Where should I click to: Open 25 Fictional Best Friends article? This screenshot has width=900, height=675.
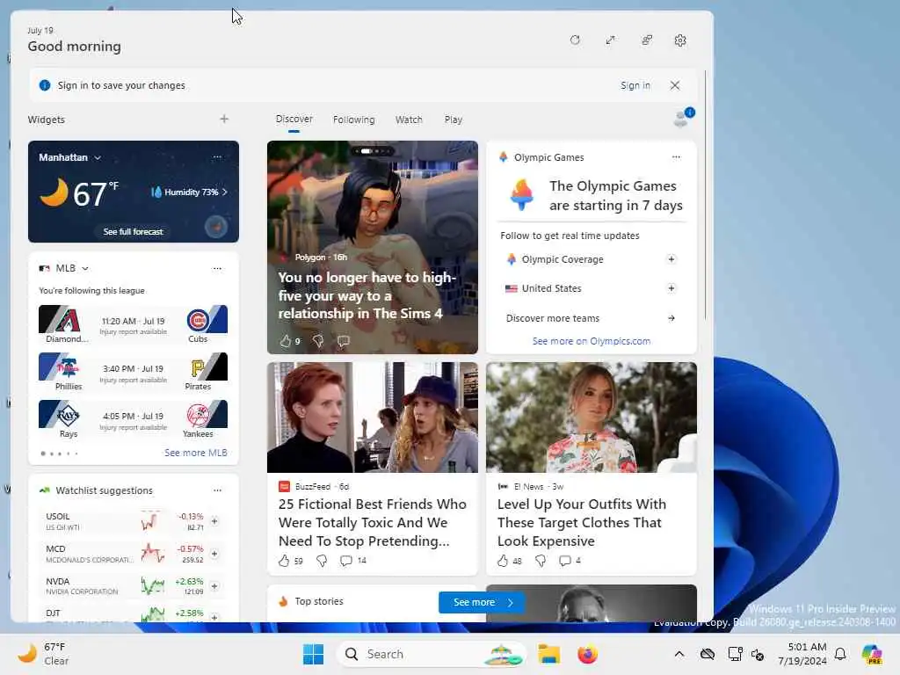(x=373, y=522)
